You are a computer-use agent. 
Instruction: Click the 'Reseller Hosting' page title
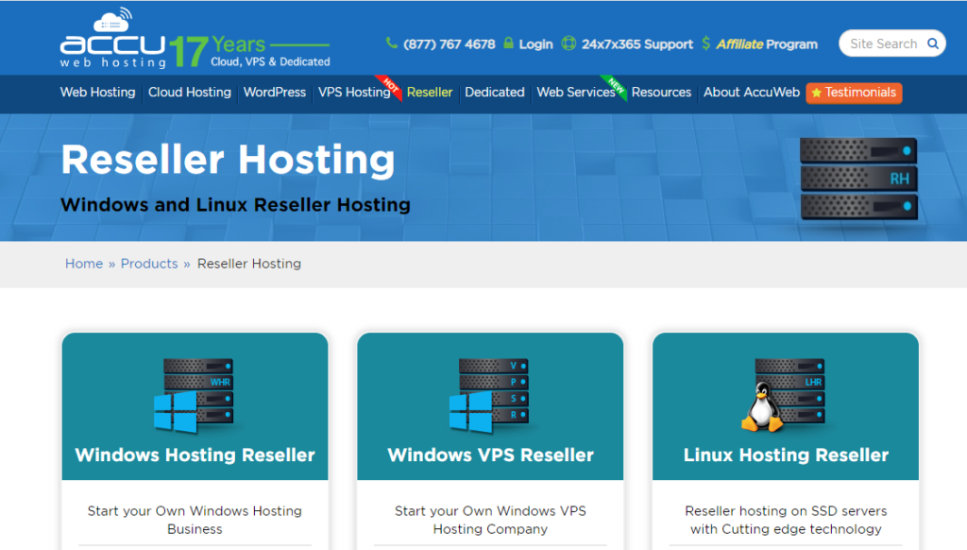(x=228, y=160)
